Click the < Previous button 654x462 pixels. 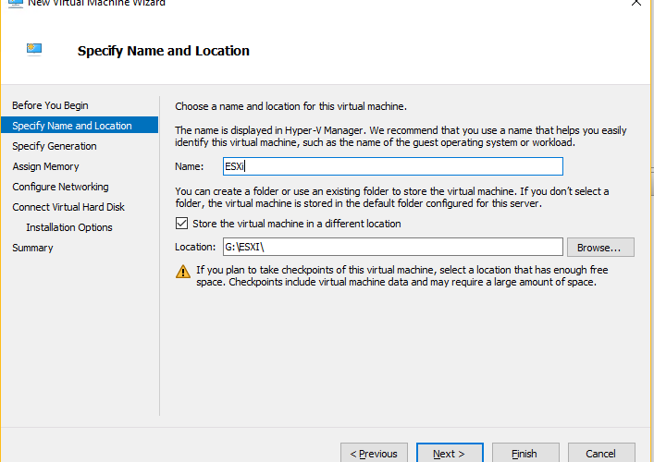coord(374,453)
